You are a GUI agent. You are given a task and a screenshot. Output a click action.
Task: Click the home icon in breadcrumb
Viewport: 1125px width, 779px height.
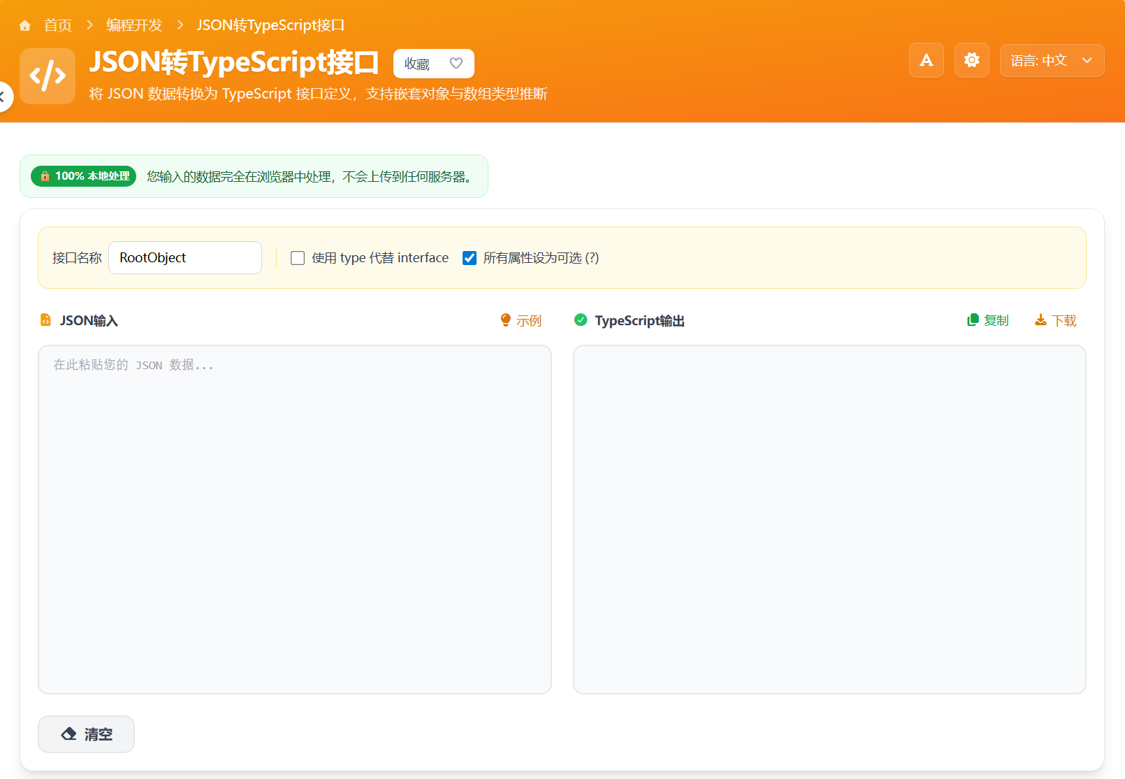[x=25, y=26]
